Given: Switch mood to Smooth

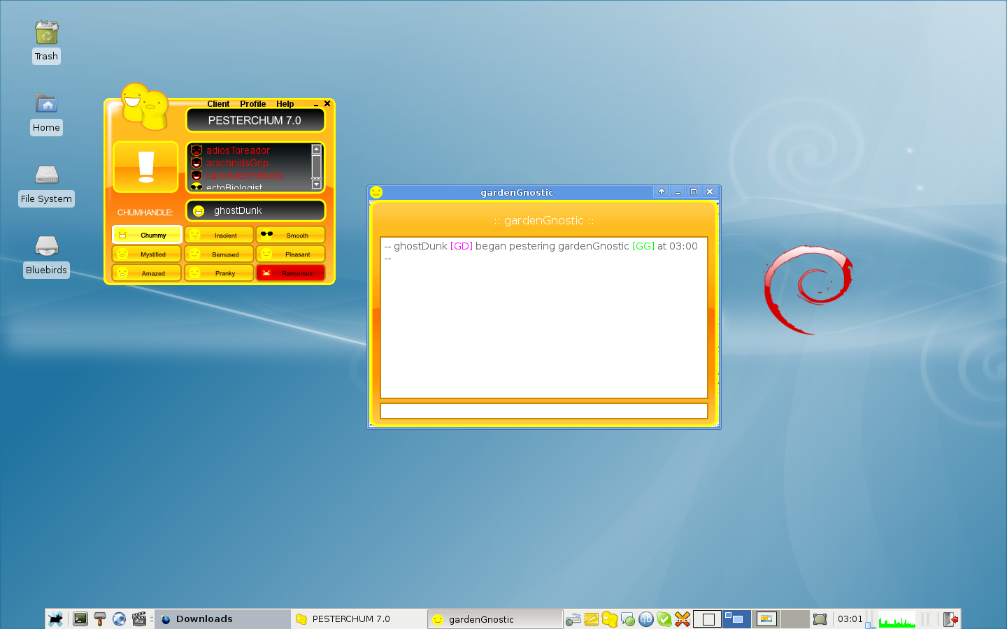Looking at the screenshot, I should tap(290, 236).
